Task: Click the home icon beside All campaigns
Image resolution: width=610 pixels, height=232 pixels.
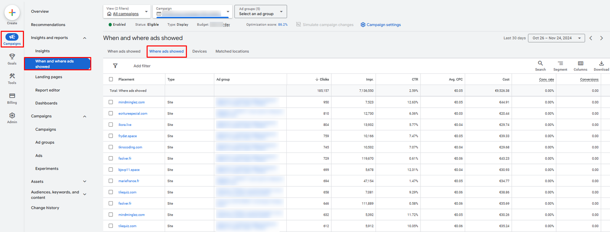Action: [109, 14]
